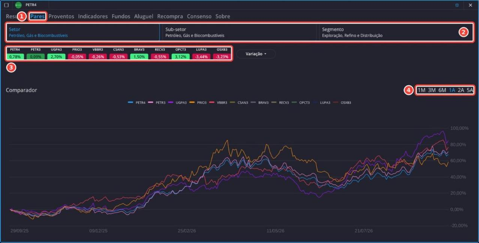479x243 pixels.
Task: Close the PETR4 window
Action: (x=470, y=5)
